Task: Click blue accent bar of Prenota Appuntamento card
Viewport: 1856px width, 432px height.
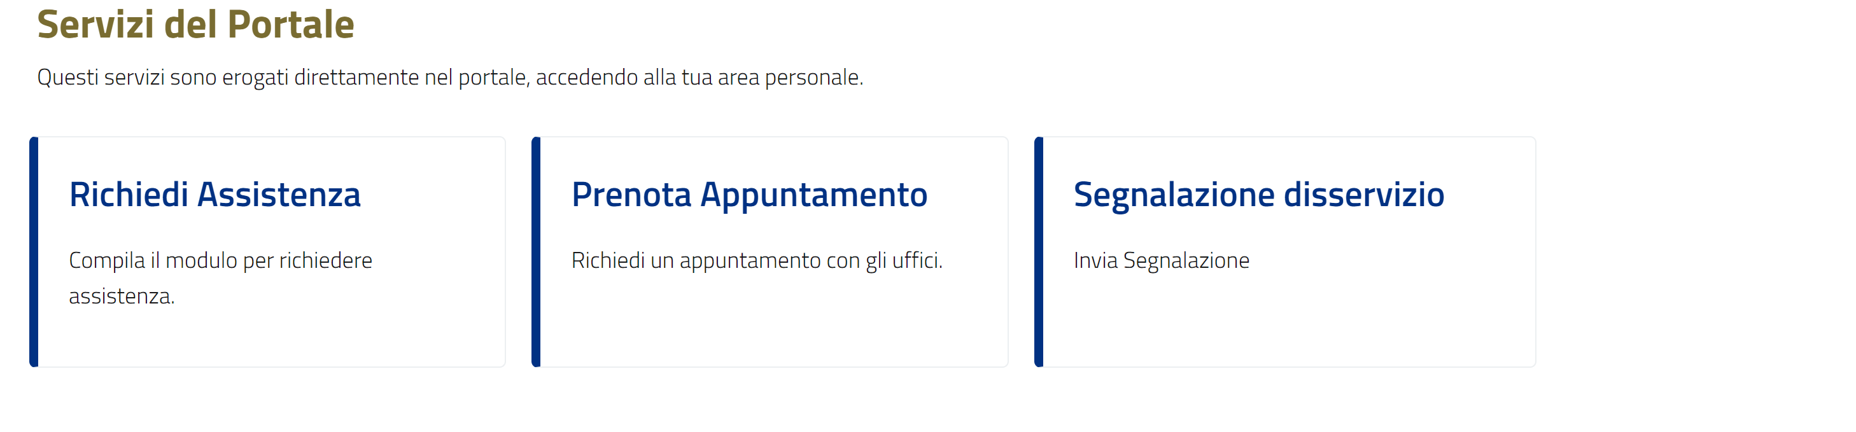Action: pyautogui.click(x=536, y=252)
